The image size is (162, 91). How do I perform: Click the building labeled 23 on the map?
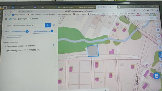coord(60,81)
